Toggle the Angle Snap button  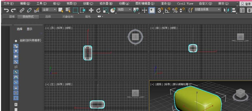coord(168,10)
